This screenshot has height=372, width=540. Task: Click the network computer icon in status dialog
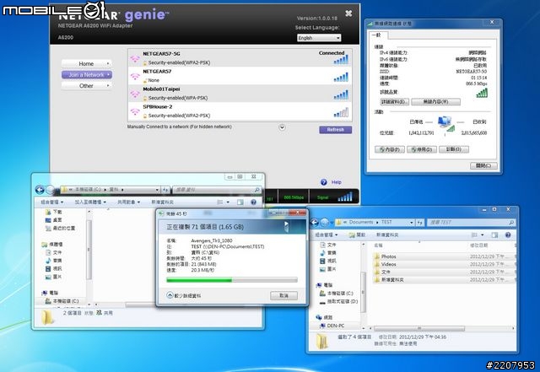[x=445, y=123]
